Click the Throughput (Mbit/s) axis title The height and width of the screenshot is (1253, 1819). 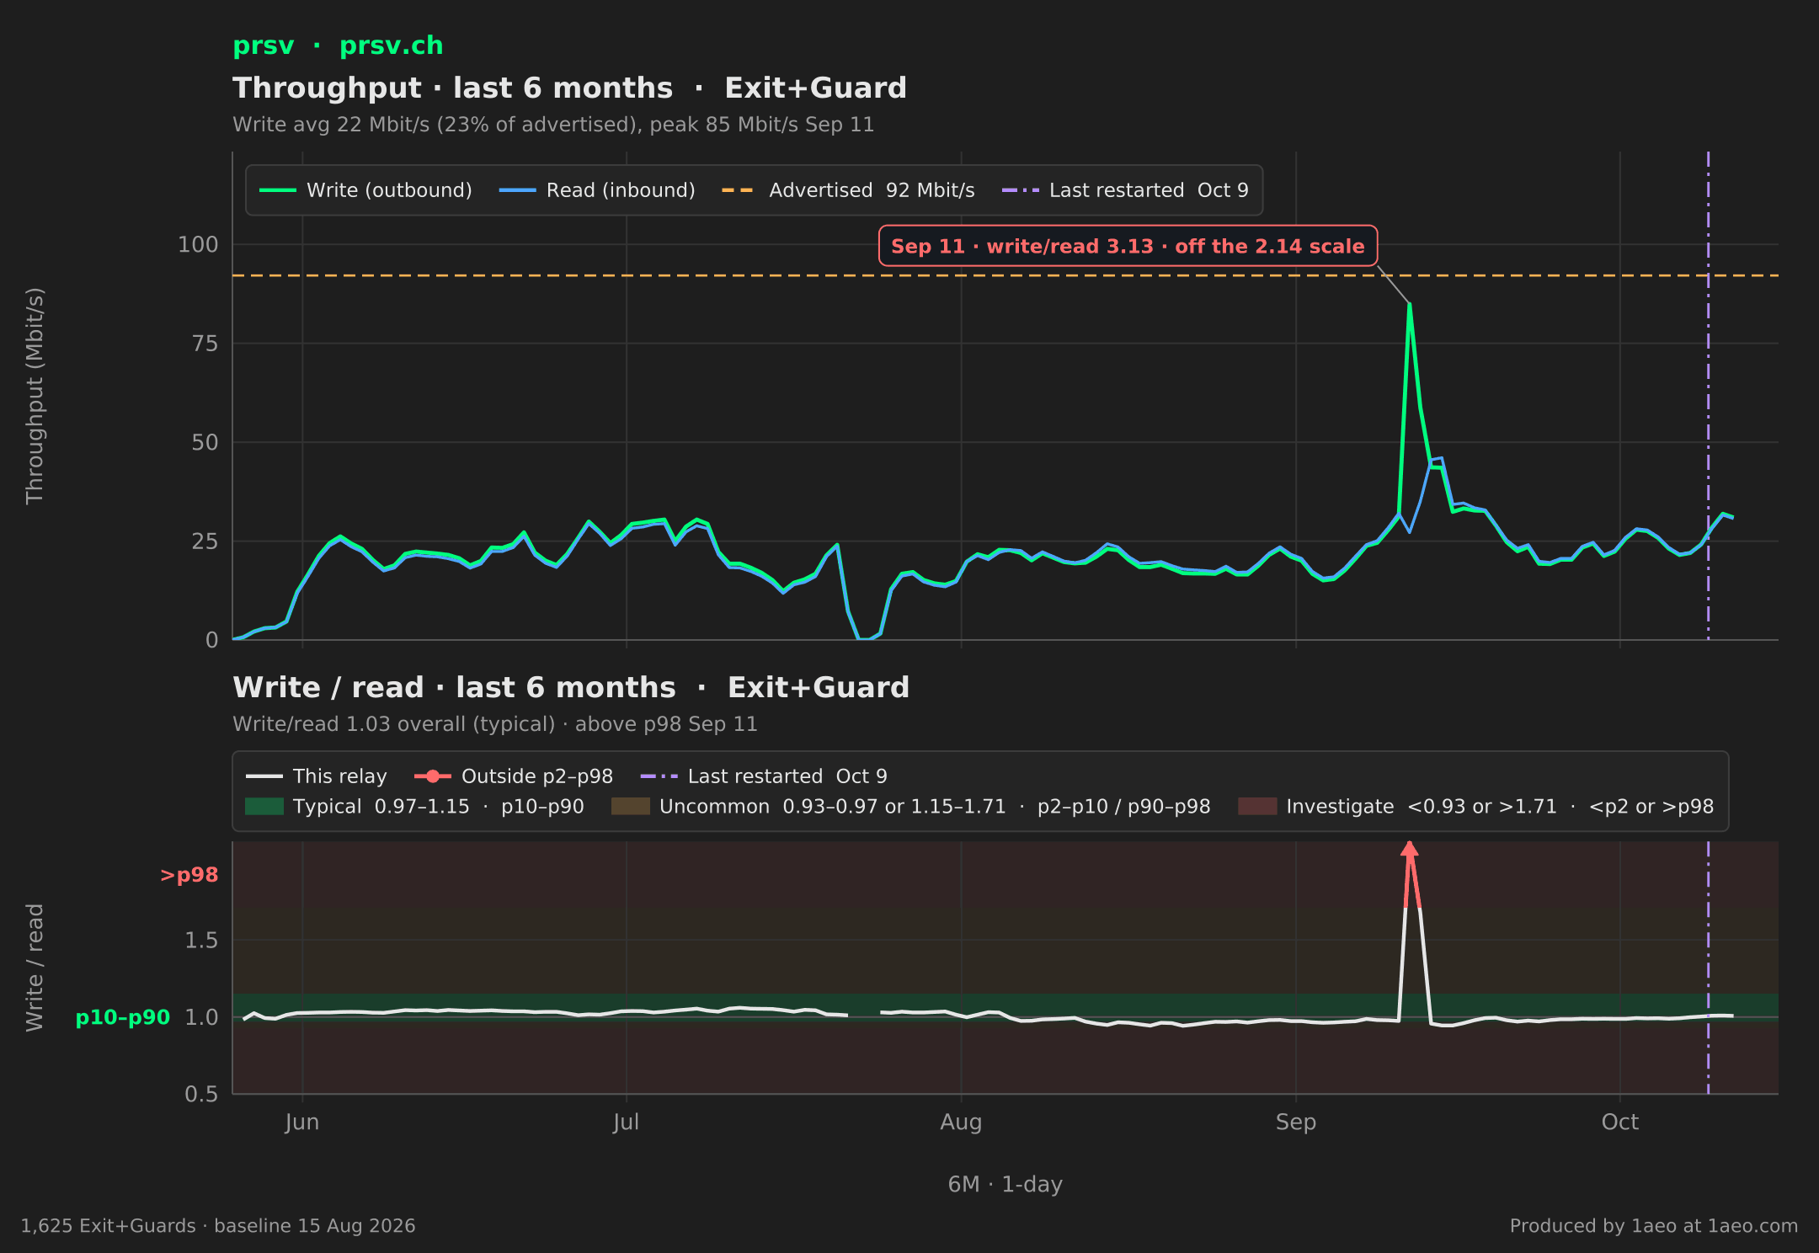35,396
